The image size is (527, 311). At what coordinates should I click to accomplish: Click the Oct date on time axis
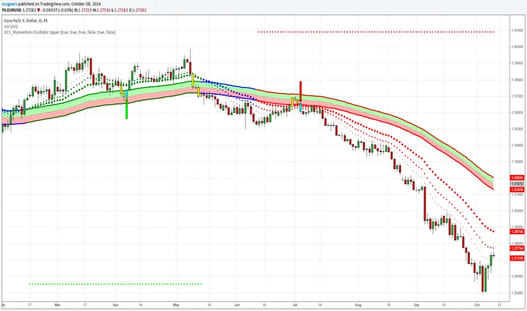pyautogui.click(x=477, y=305)
